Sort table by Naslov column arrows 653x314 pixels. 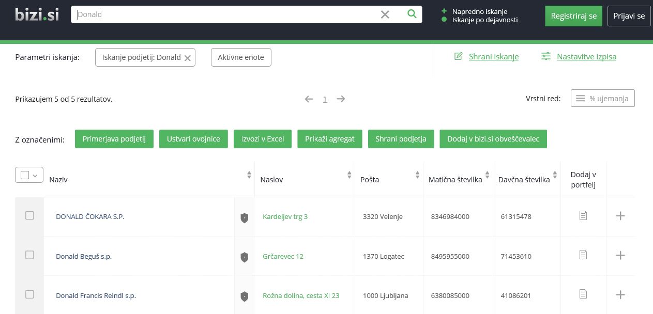pos(350,175)
